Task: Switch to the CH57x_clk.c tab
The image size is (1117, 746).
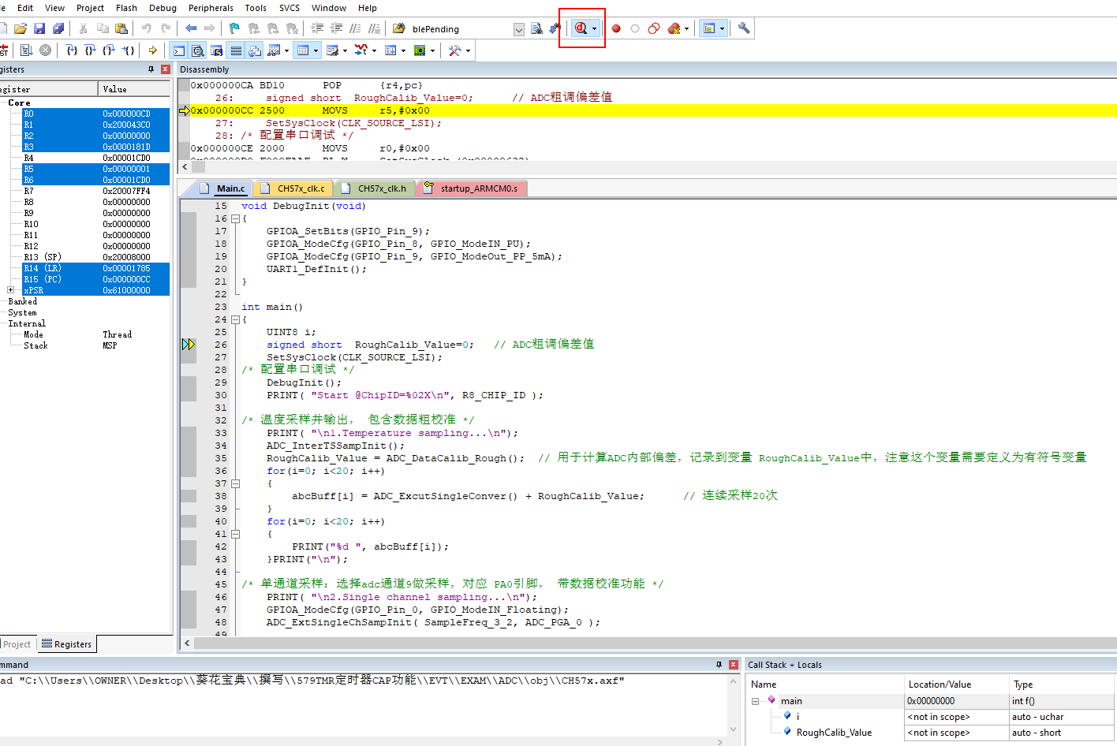Action: click(301, 188)
